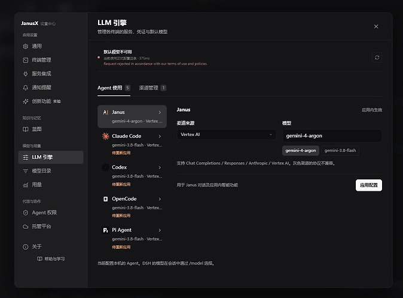Click the 终端管理 terminal icon
Viewport: 403px width, 298px height.
26,60
